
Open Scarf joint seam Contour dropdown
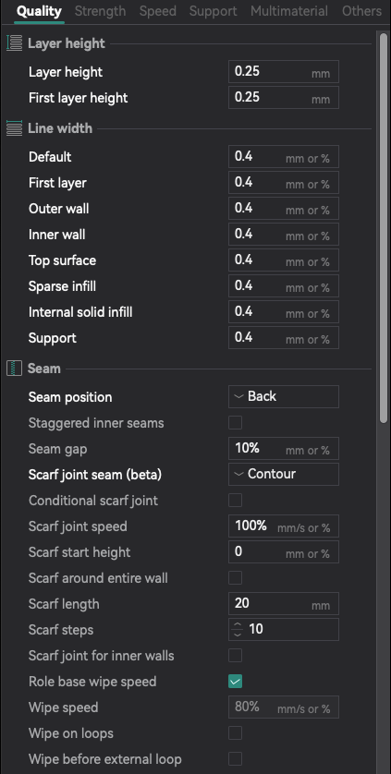284,474
